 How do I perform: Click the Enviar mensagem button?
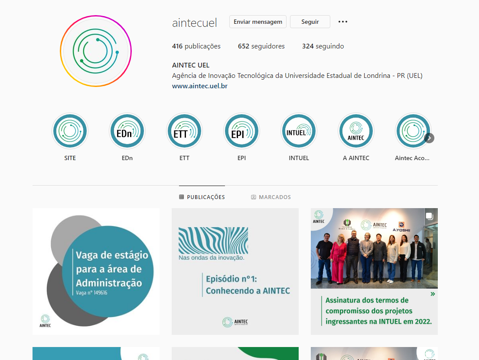pos(258,22)
